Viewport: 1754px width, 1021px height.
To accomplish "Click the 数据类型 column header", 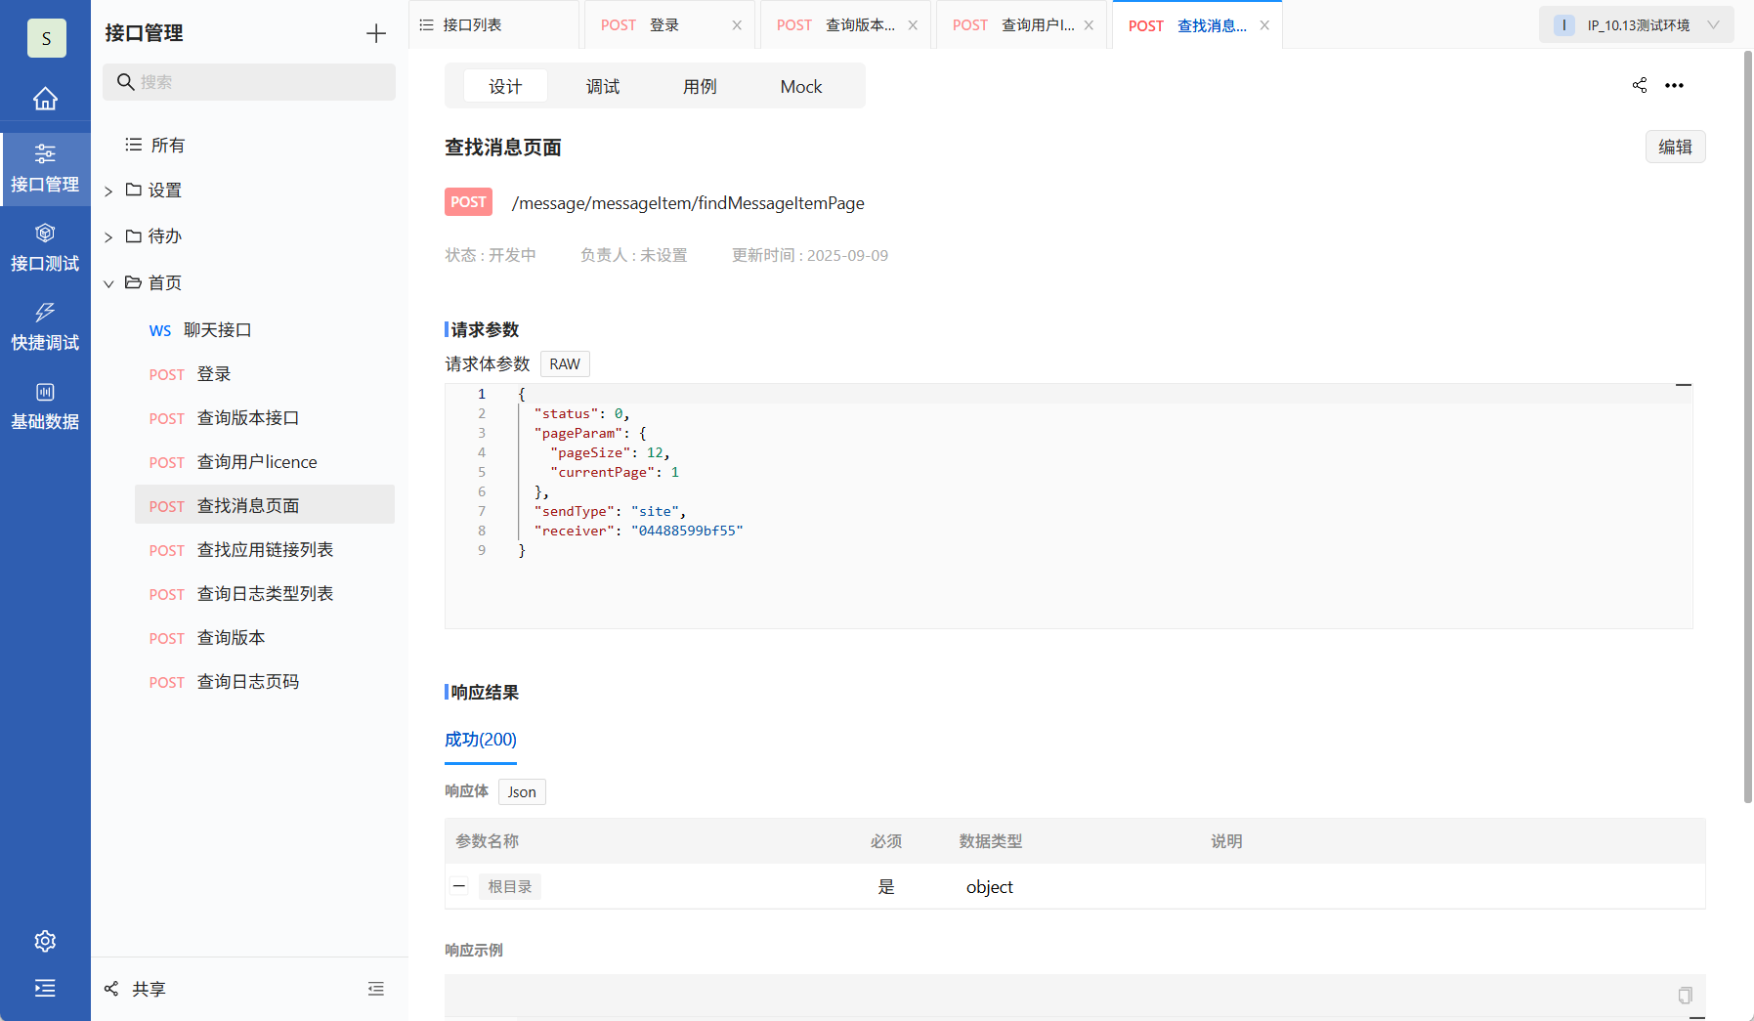I will (x=991, y=841).
